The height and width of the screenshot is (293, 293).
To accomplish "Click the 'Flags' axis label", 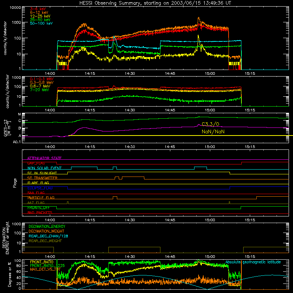I will click(x=15, y=183).
